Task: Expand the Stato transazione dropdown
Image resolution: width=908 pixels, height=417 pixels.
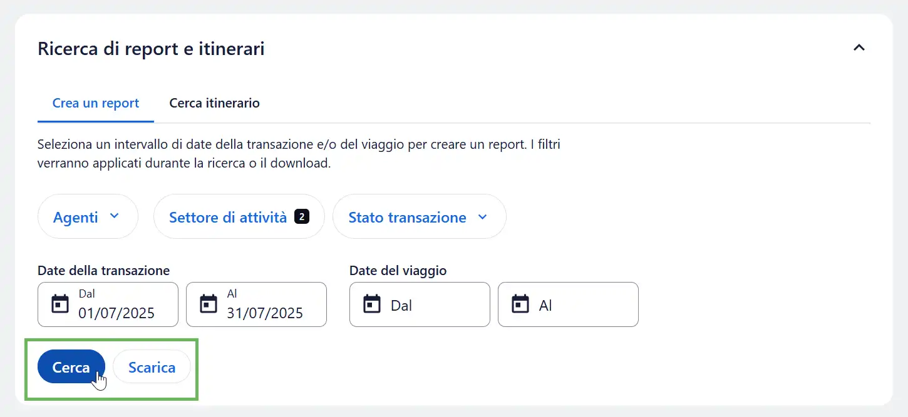Action: [419, 217]
